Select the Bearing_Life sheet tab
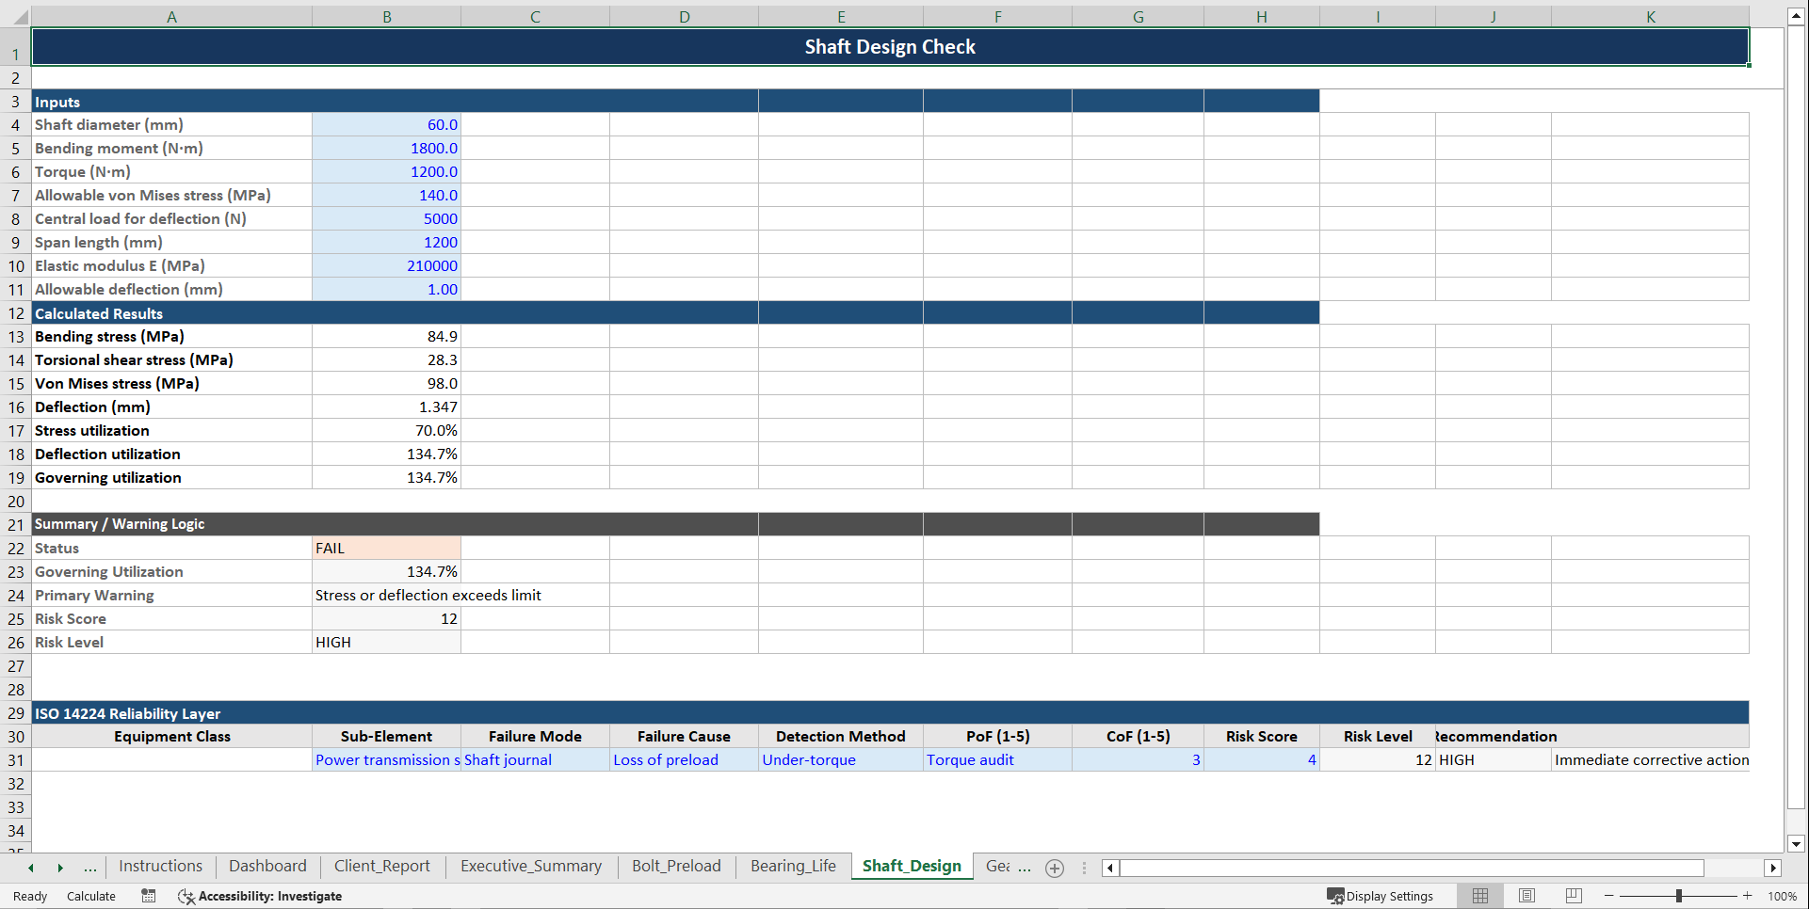Viewport: 1809px width, 909px height. click(x=793, y=866)
